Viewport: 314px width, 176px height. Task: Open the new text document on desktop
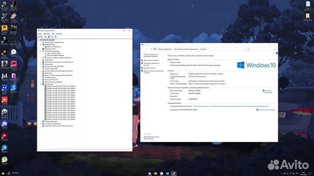[x=308, y=6]
